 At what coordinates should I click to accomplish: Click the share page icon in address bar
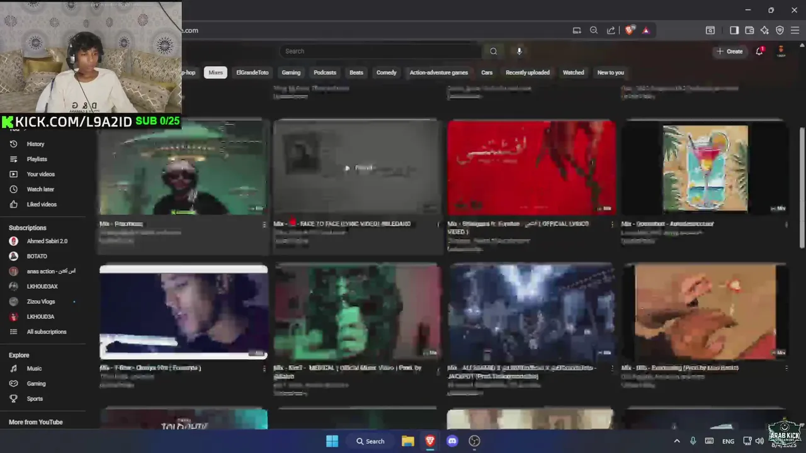pos(611,30)
